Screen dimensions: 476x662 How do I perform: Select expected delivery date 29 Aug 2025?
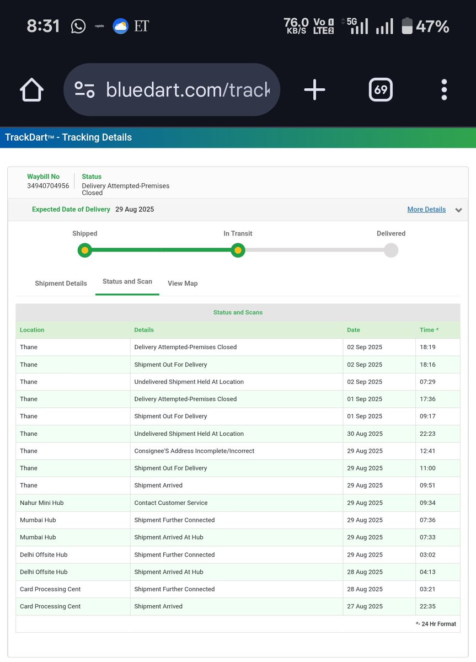135,210
